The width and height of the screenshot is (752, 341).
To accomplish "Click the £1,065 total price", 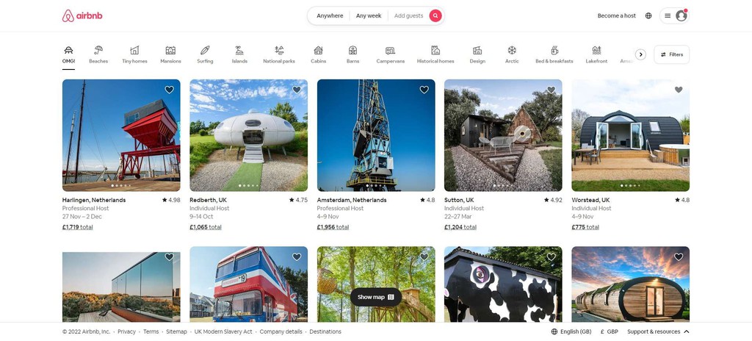I will tap(206, 227).
